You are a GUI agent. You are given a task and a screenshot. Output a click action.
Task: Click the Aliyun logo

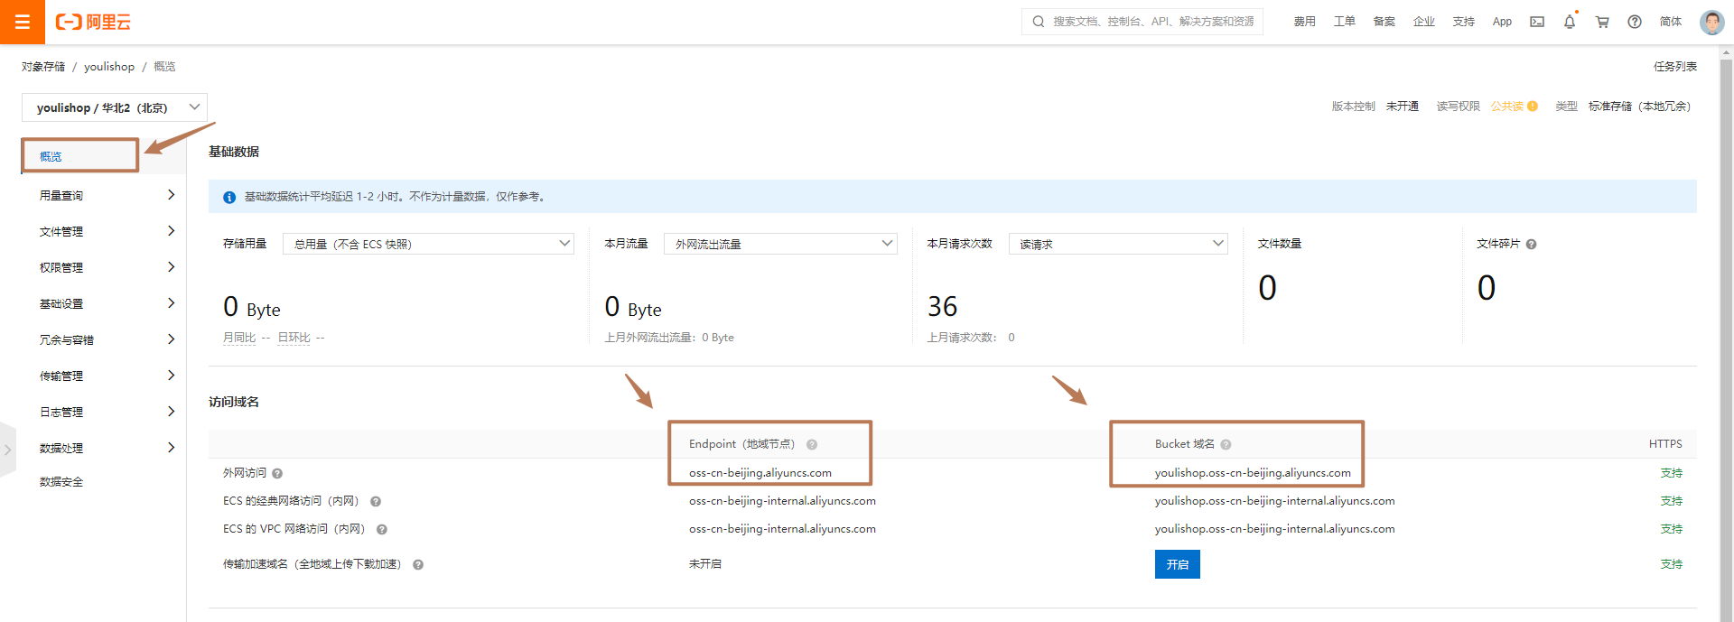point(94,22)
